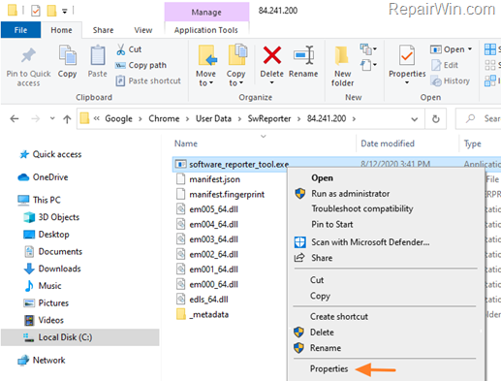Select Local Disk (C:) in sidebar

coord(79,337)
